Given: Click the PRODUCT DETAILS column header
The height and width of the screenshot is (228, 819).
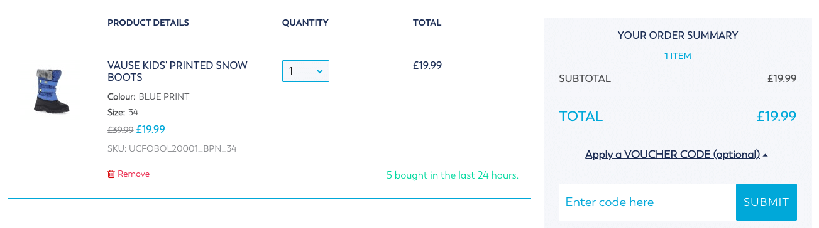Looking at the screenshot, I should tap(148, 23).
